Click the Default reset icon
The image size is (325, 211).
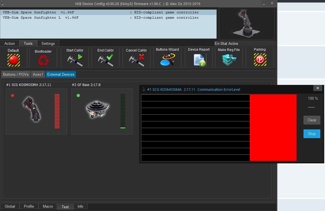[x=13, y=60]
